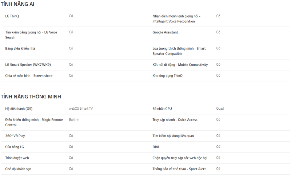The image size is (291, 175).
Task: Click Kết nối di động - Mobile Connectivity
Action: [x=180, y=65]
